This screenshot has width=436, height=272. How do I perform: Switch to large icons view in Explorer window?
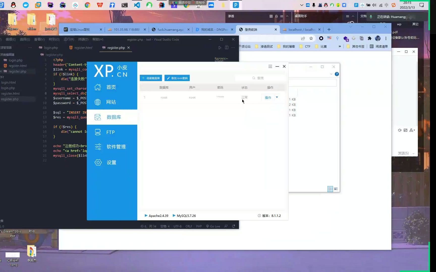coord(336,189)
